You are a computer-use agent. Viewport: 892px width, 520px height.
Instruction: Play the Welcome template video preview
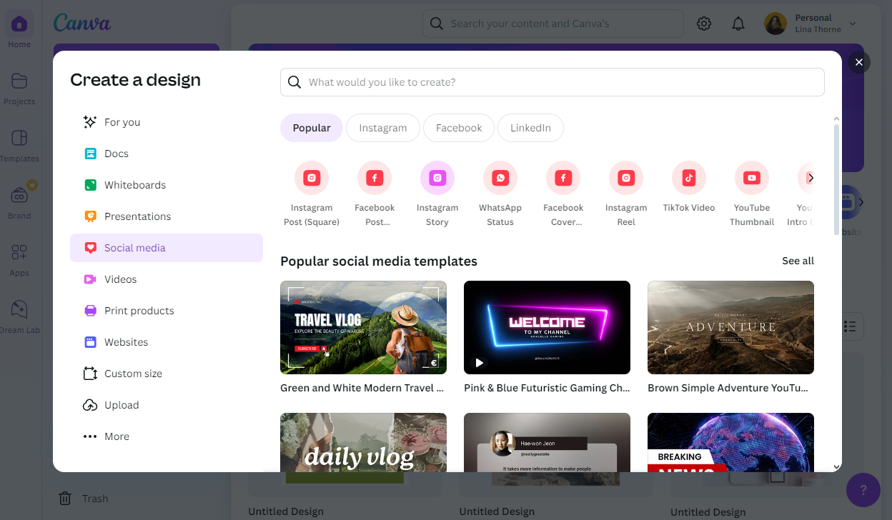[x=480, y=363]
